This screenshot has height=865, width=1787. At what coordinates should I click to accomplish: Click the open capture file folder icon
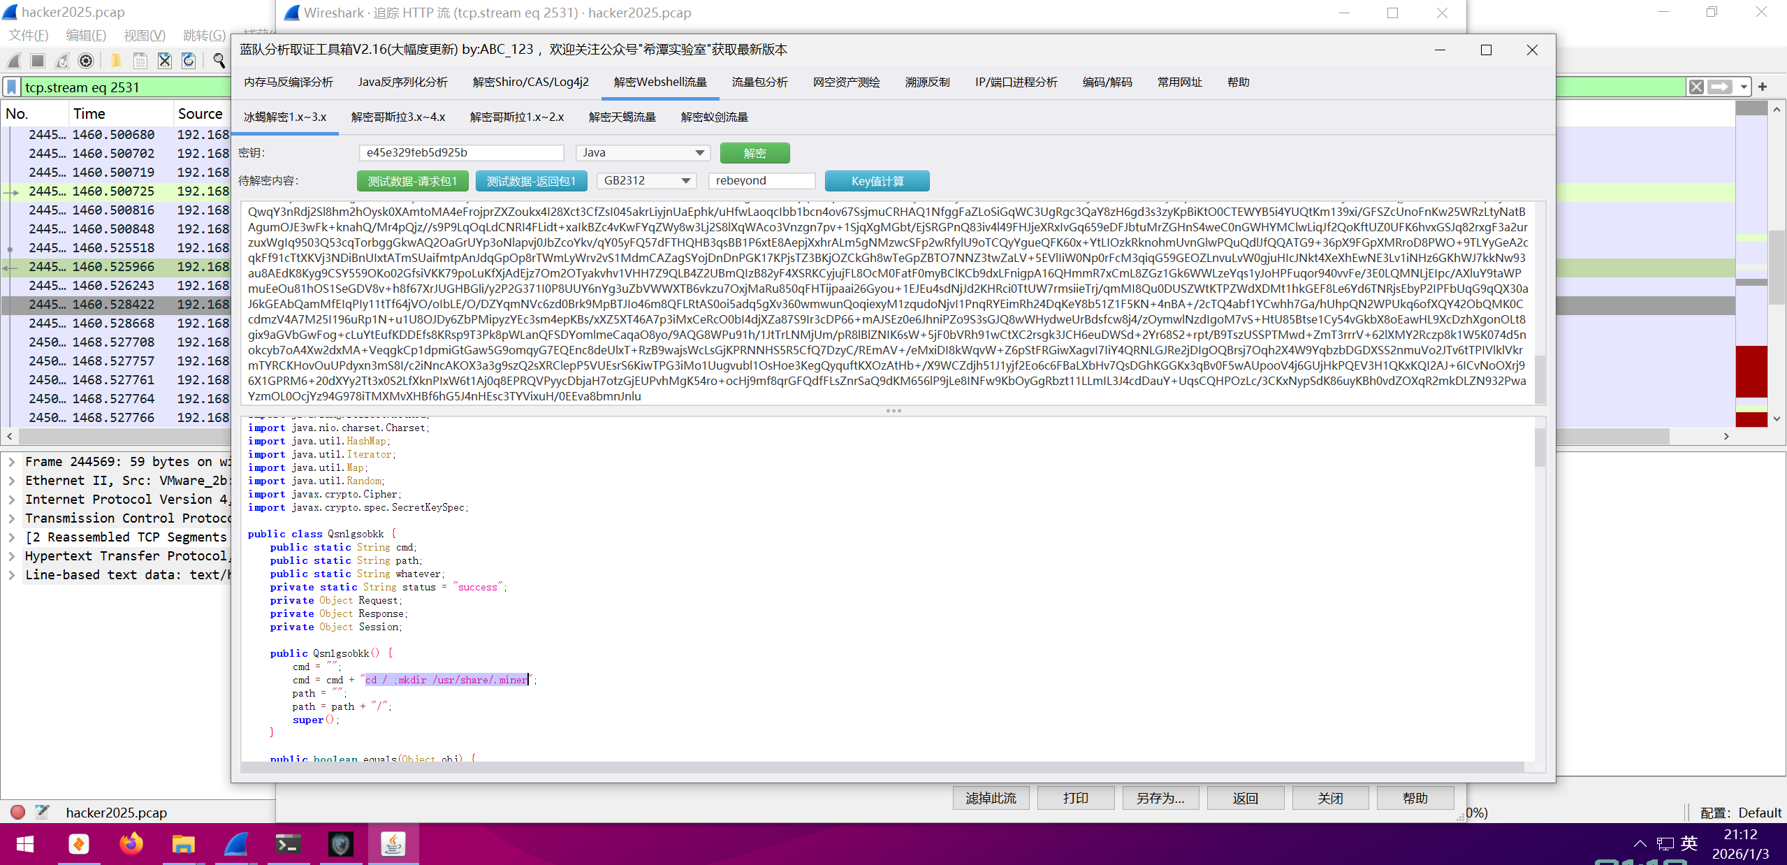pyautogui.click(x=115, y=61)
